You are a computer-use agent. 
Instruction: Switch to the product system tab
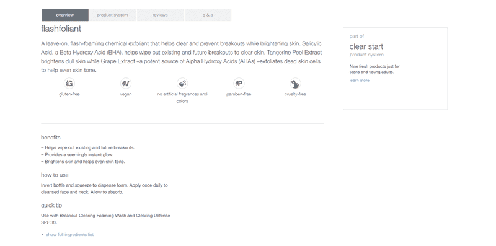pos(113,15)
